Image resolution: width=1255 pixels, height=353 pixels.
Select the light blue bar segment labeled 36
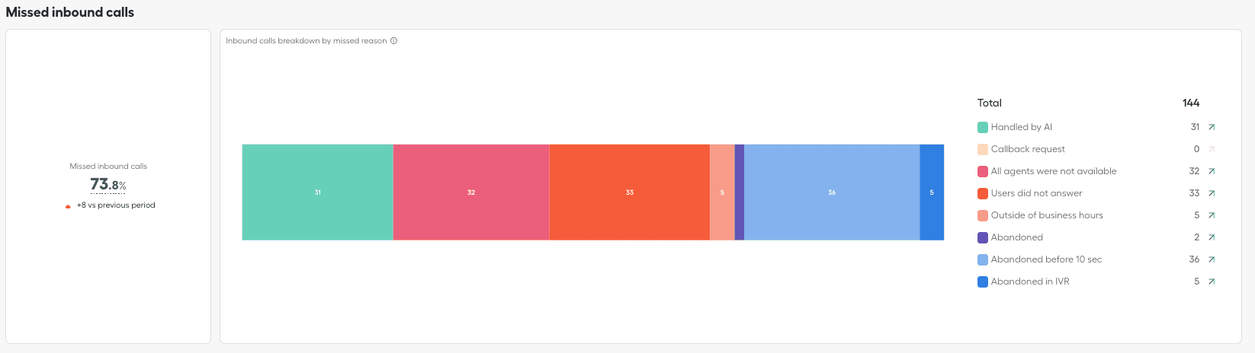click(x=832, y=192)
